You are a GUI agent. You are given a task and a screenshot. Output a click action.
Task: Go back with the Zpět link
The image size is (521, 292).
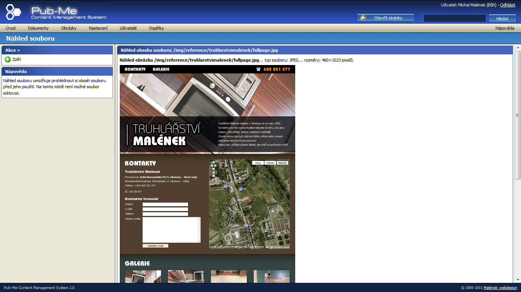point(16,59)
